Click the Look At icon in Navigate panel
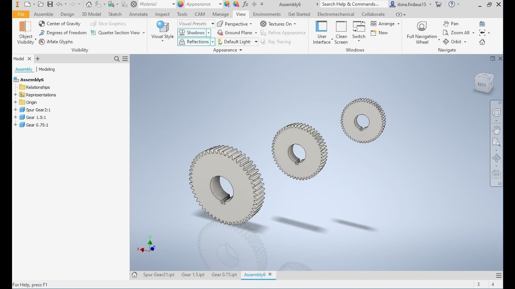 (x=482, y=24)
